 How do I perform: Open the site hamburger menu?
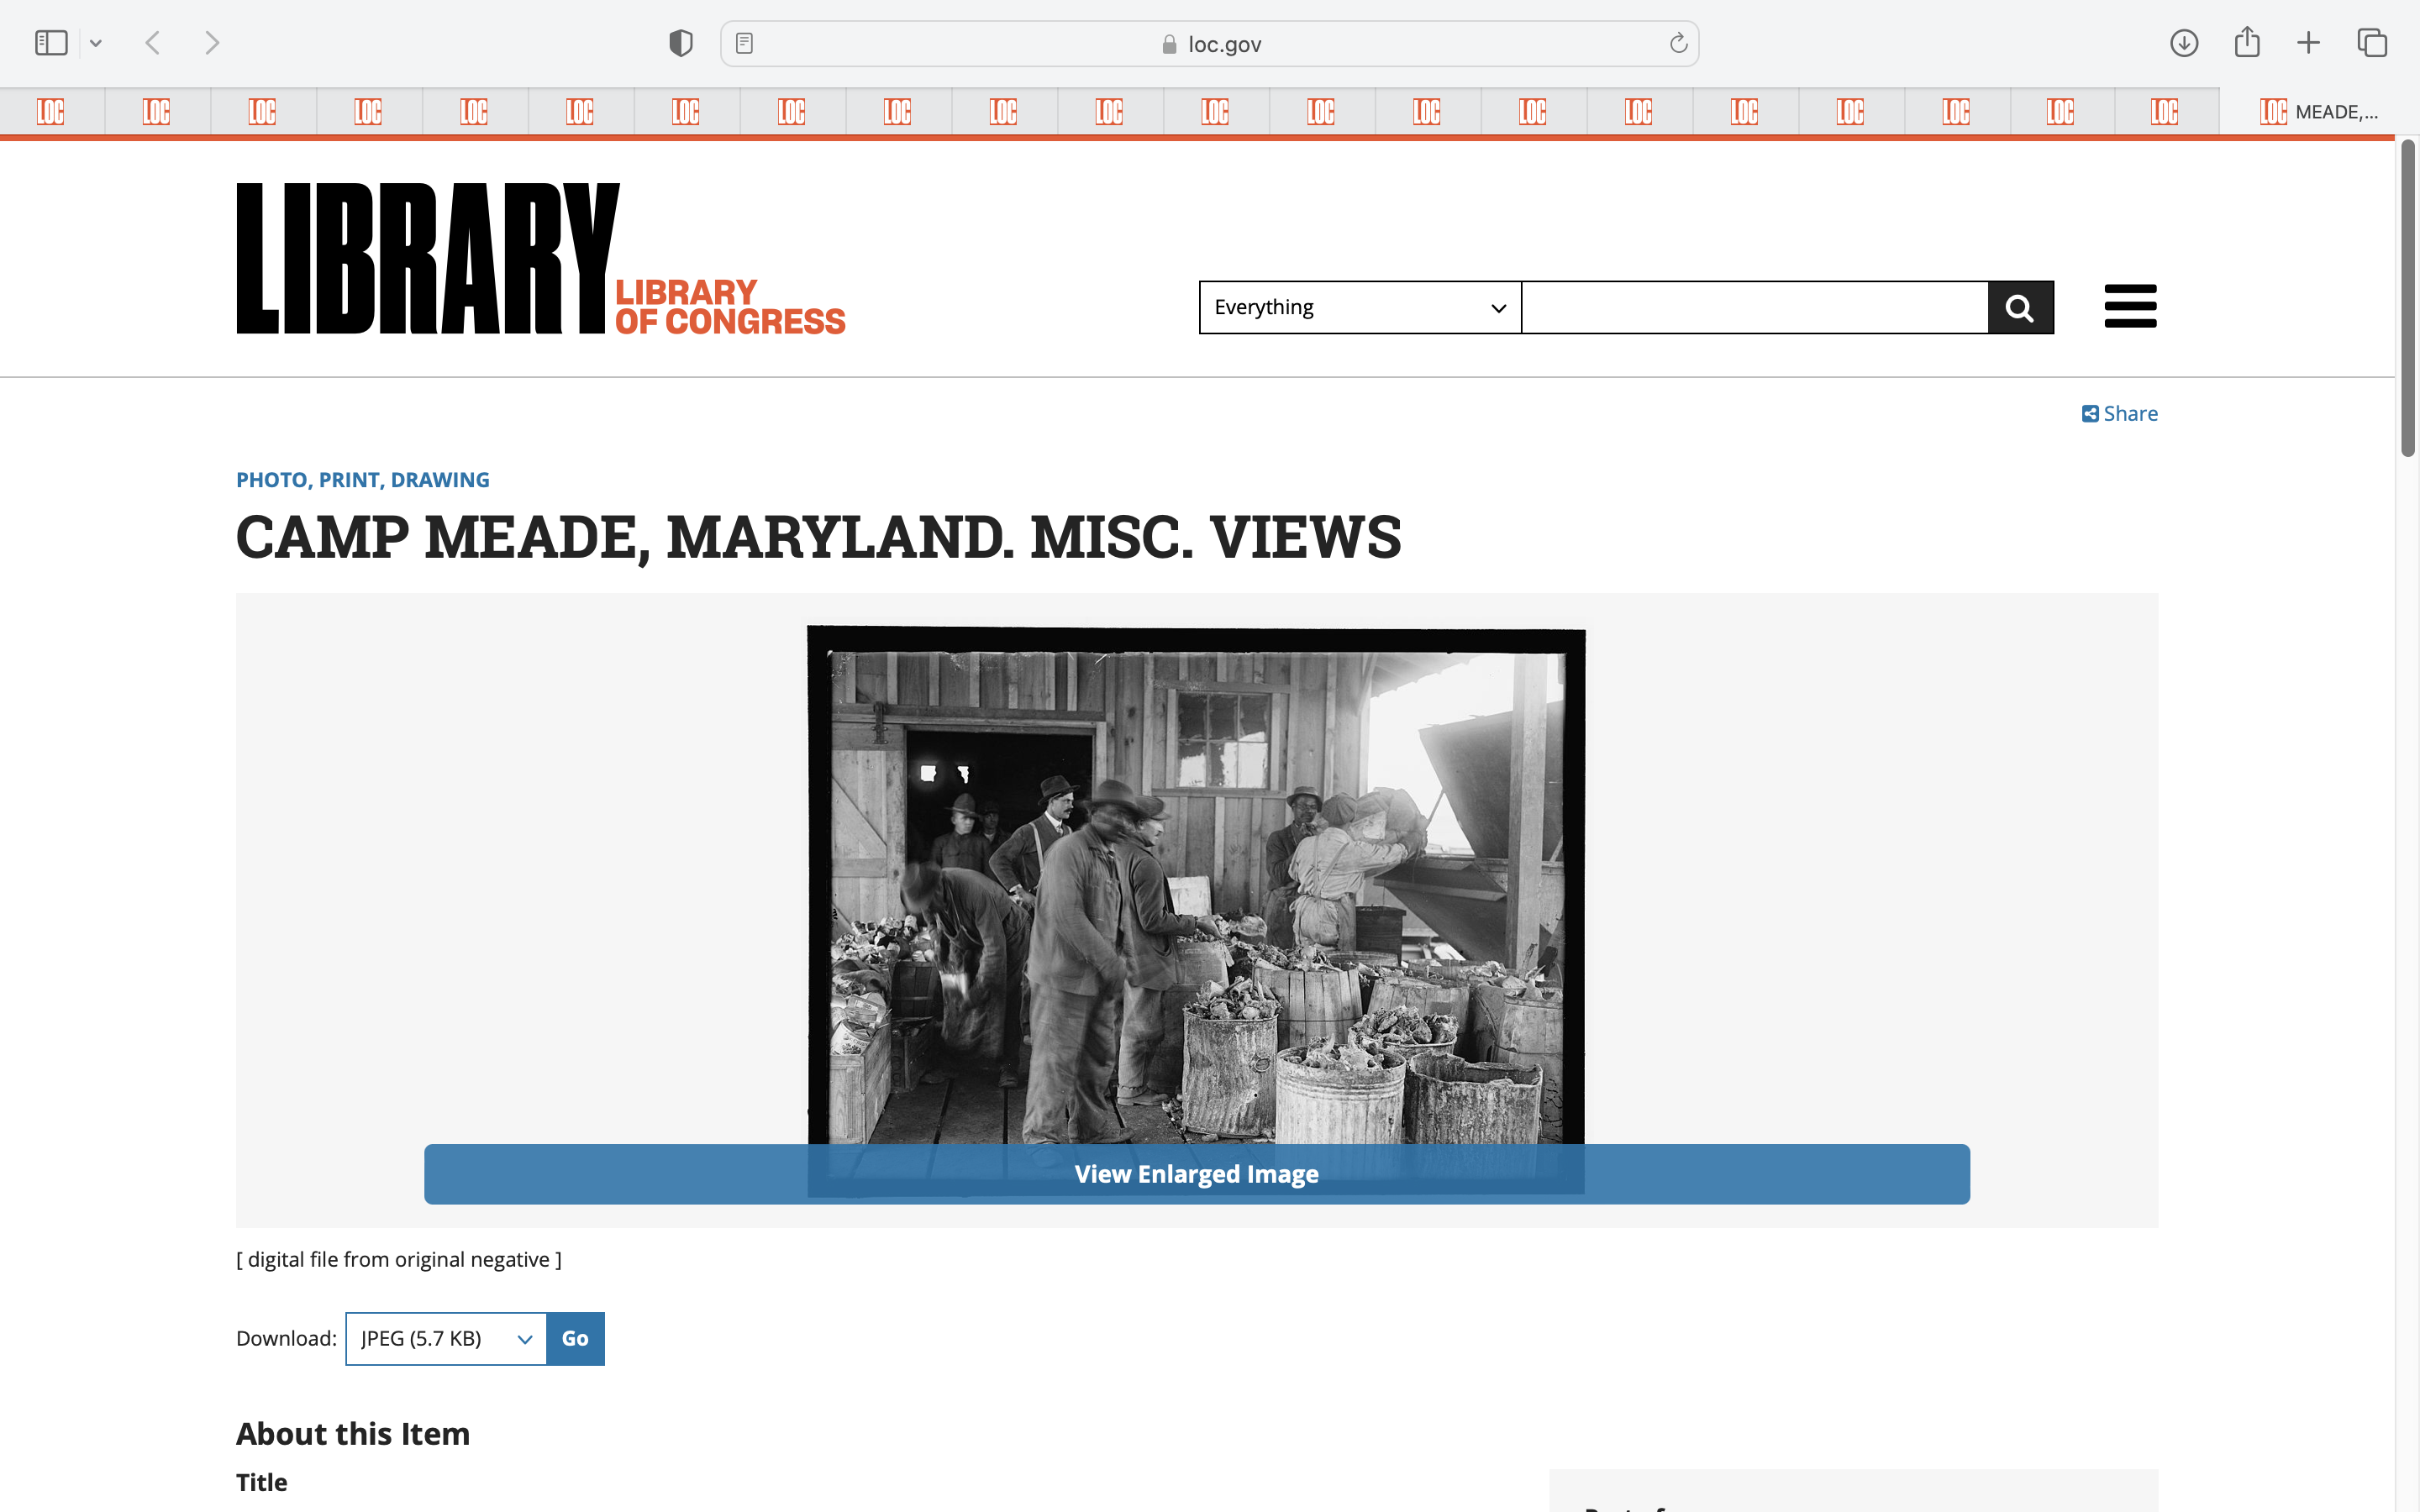2130,306
